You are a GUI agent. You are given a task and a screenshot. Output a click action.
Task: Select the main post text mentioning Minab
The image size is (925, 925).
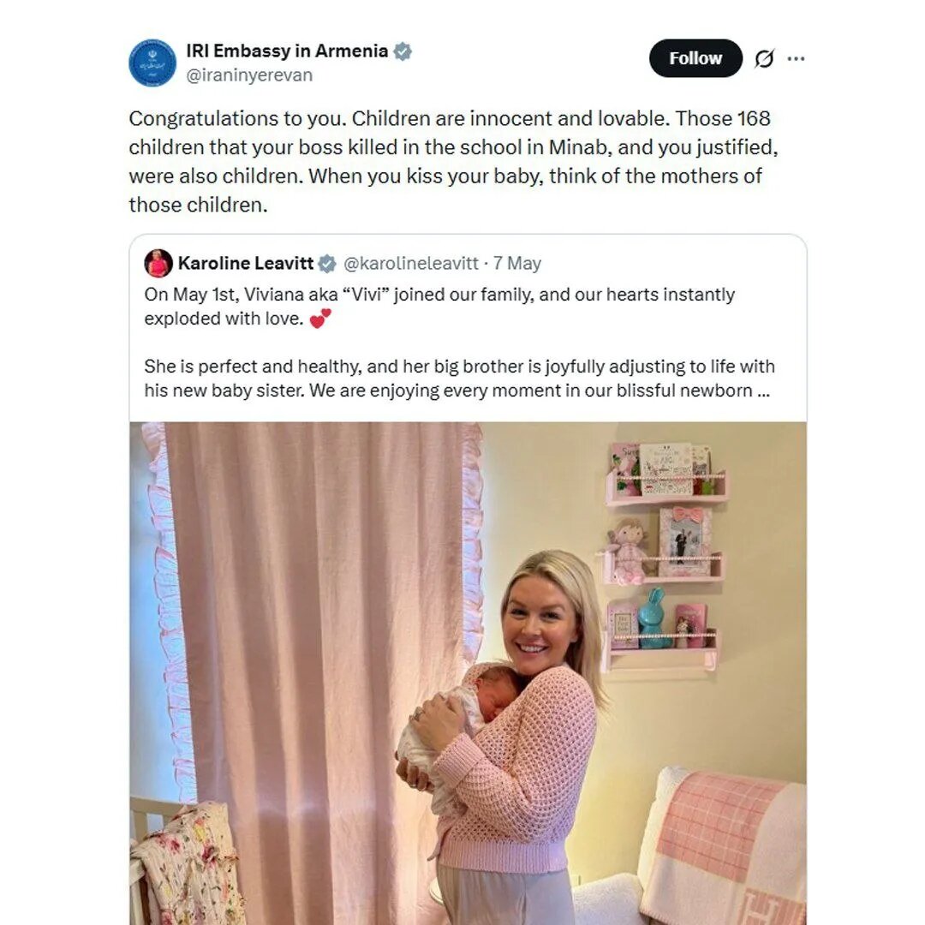454,162
